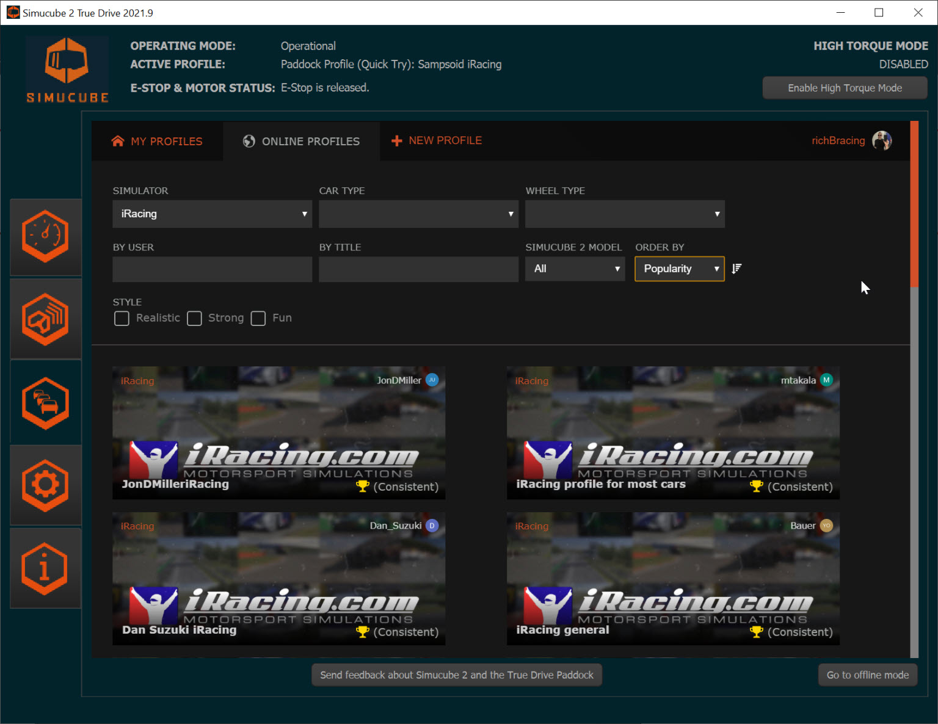Image resolution: width=938 pixels, height=724 pixels.
Task: Toggle the Fun style filter on
Action: point(258,318)
